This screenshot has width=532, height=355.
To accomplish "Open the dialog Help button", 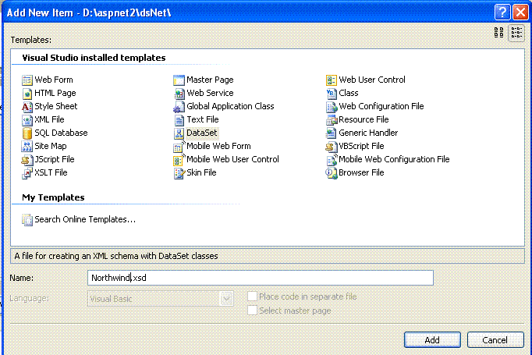I will [502, 12].
